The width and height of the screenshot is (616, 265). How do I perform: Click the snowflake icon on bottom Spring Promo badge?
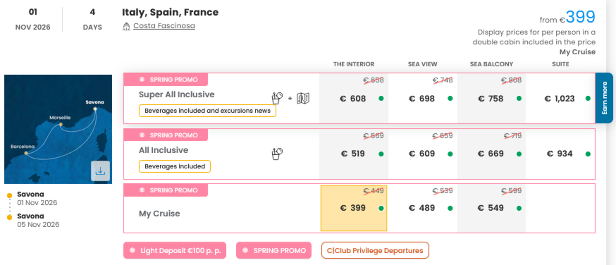pos(245,250)
